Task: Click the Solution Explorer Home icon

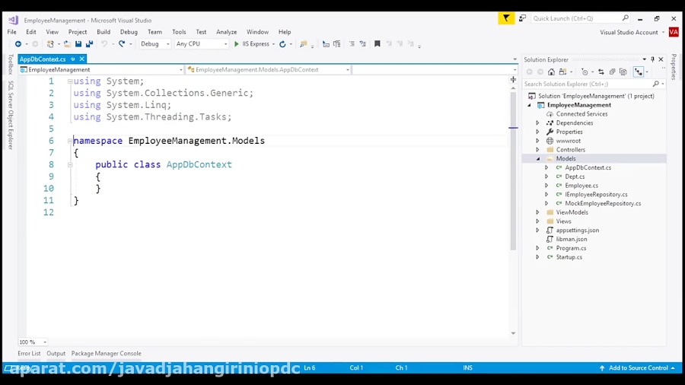Action: click(552, 72)
